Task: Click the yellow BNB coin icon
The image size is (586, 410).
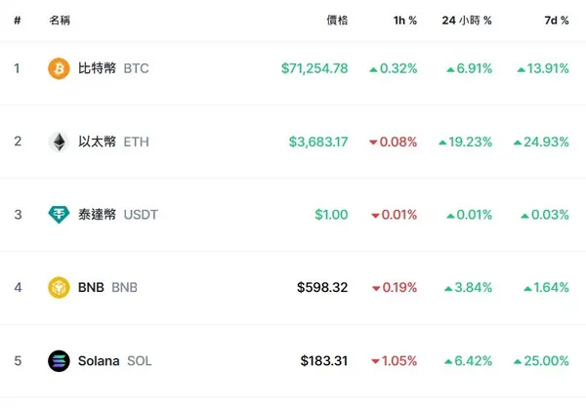Action: point(60,288)
